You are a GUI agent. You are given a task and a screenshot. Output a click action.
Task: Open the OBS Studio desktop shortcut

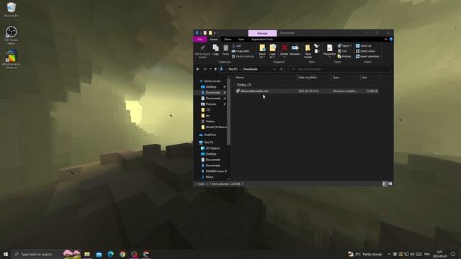[x=12, y=35]
